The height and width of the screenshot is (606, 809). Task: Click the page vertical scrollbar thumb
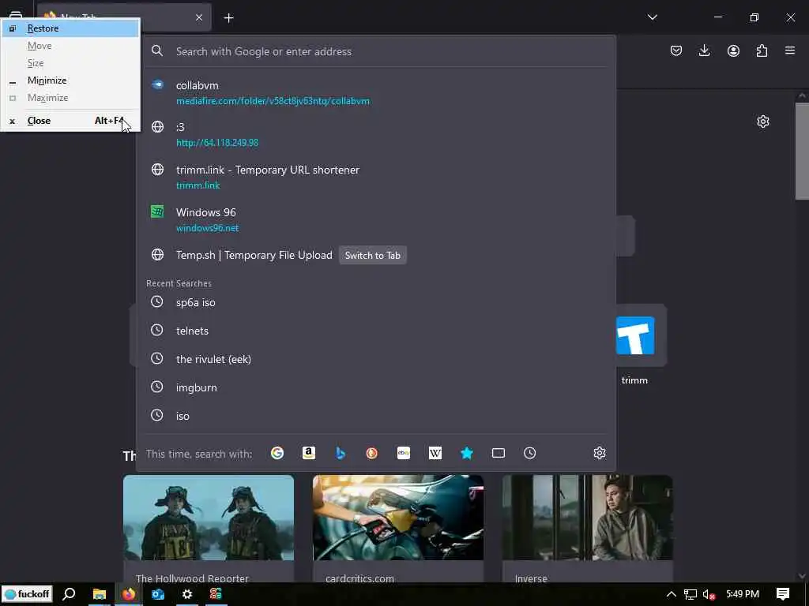(x=801, y=151)
